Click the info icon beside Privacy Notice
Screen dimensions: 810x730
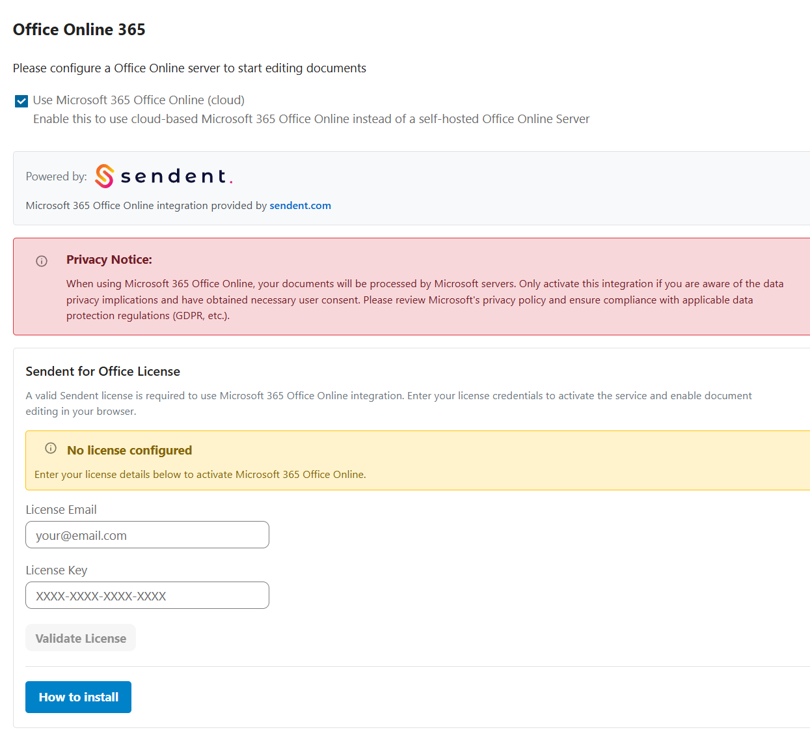click(42, 261)
